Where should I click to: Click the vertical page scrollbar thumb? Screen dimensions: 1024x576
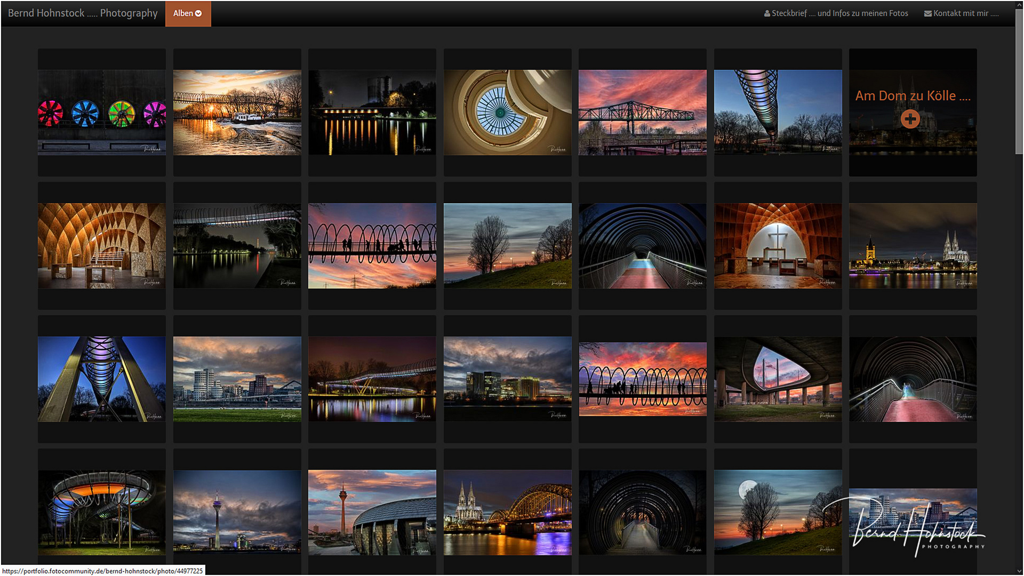[1019, 83]
